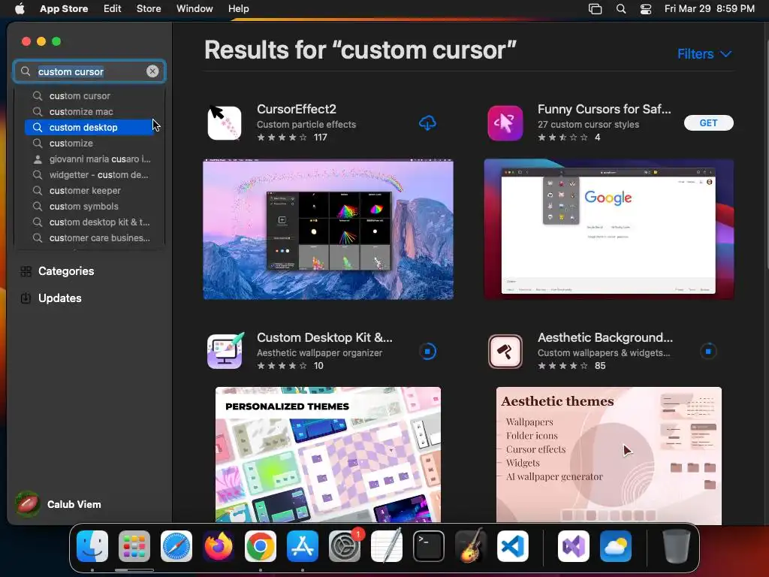Open Funny Cursors for Saf... title
The image size is (769, 577).
coord(605,109)
